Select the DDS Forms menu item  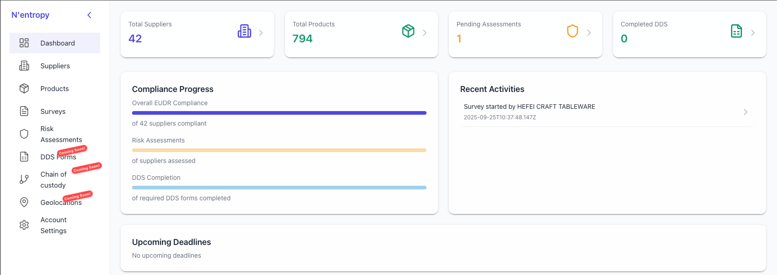[x=58, y=157]
